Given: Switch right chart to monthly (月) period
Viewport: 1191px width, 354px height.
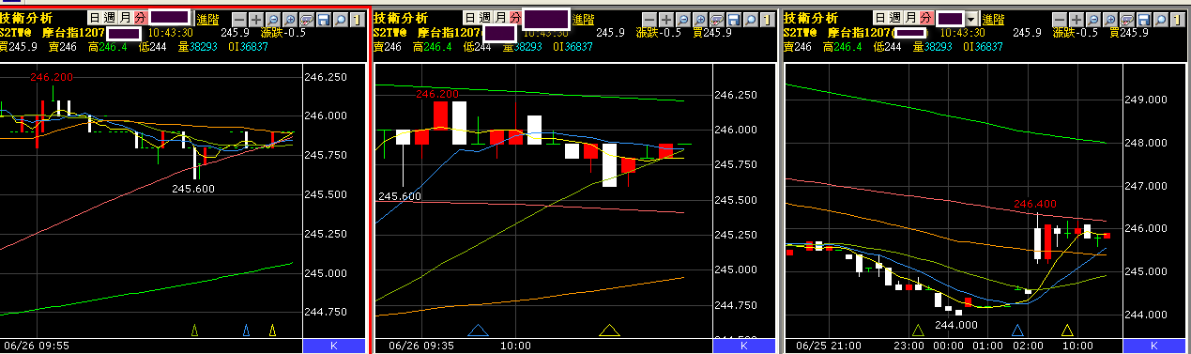Looking at the screenshot, I should pyautogui.click(x=911, y=18).
